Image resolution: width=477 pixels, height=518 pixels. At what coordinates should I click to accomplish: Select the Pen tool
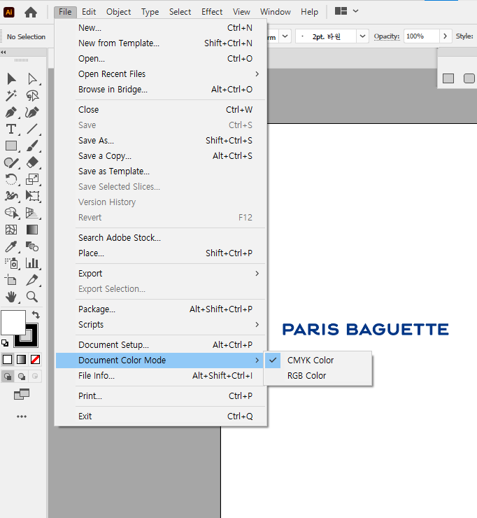click(x=11, y=112)
